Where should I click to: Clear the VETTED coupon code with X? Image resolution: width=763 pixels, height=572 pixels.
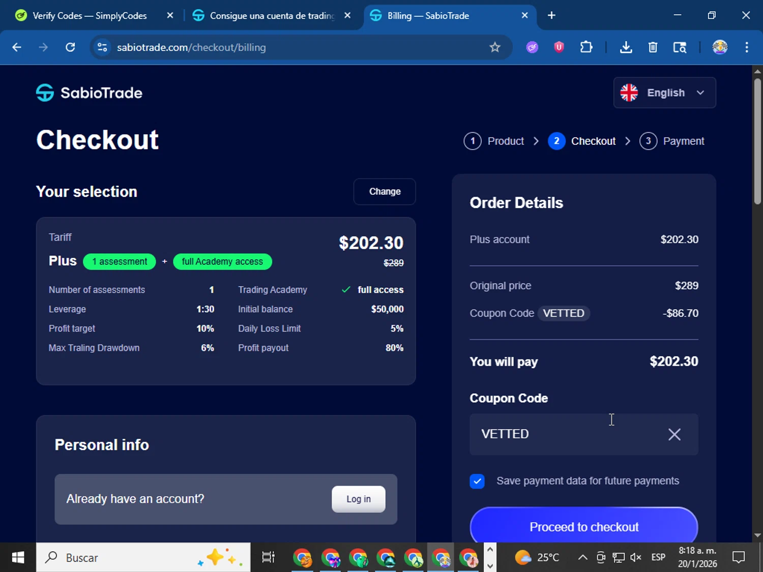674,434
